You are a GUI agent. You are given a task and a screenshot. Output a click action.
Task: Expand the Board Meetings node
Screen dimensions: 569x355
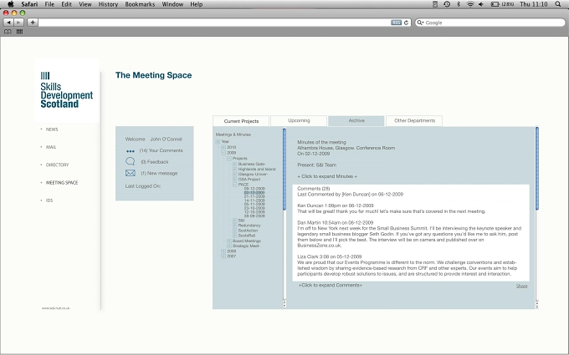tap(229, 241)
